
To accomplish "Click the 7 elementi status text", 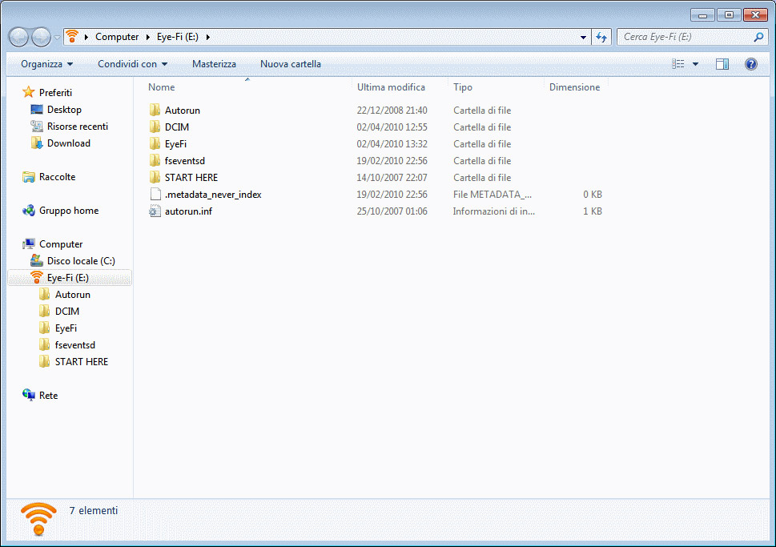I will [94, 510].
